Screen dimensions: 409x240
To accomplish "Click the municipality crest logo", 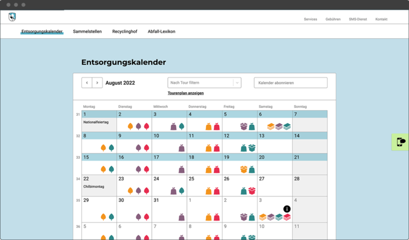I will tap(12, 17).
